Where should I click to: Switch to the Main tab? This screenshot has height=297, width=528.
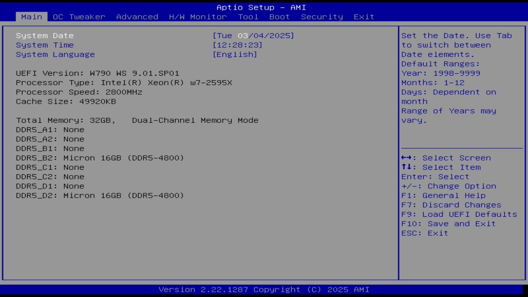[x=32, y=17]
